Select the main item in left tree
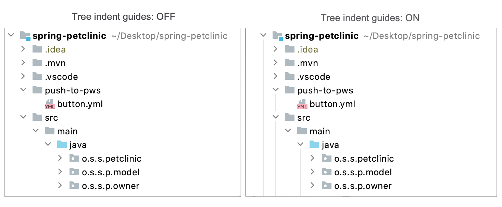Screen dimensions: 502x207 (x=67, y=131)
